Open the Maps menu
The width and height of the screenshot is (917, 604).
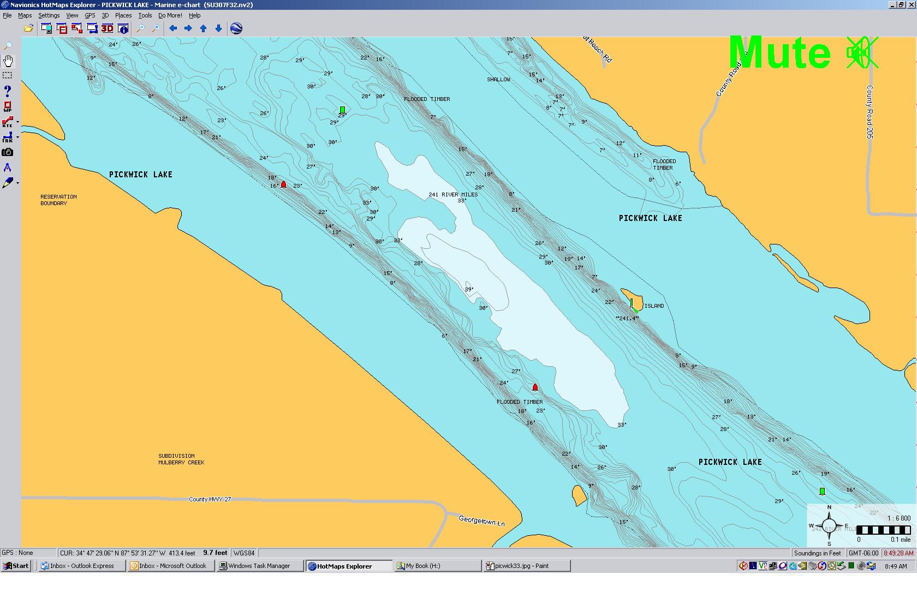[x=25, y=15]
